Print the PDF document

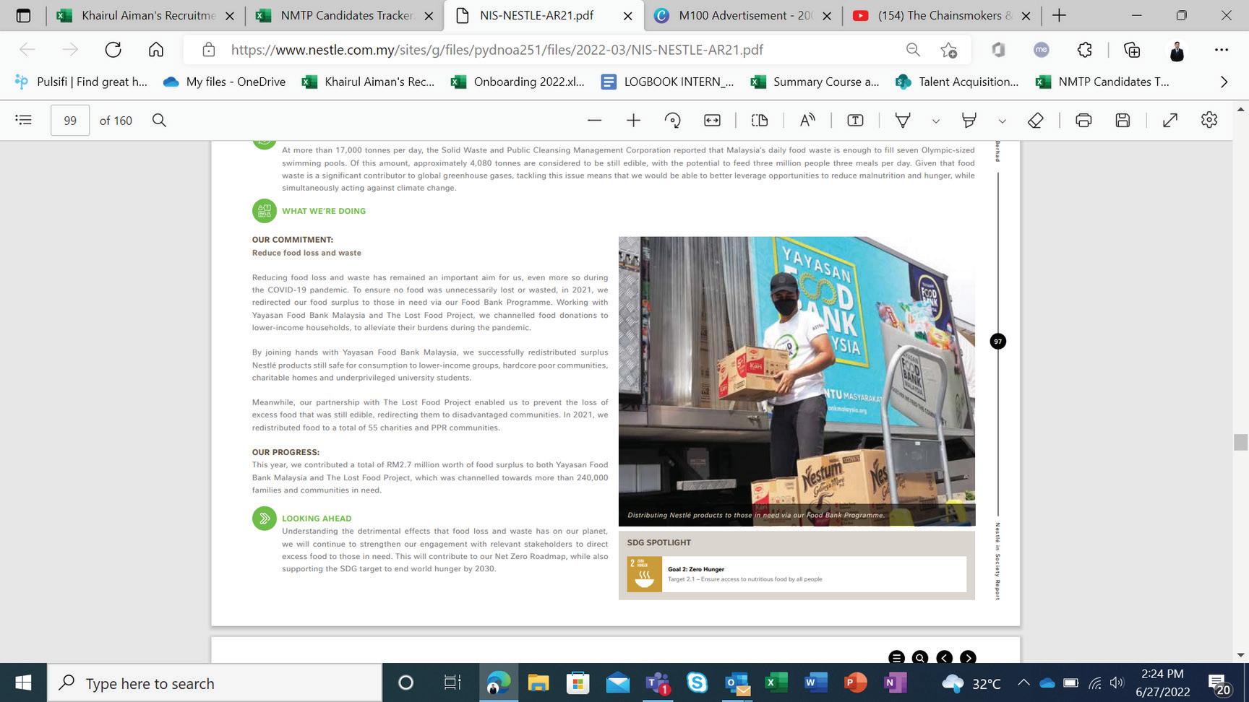pos(1083,120)
